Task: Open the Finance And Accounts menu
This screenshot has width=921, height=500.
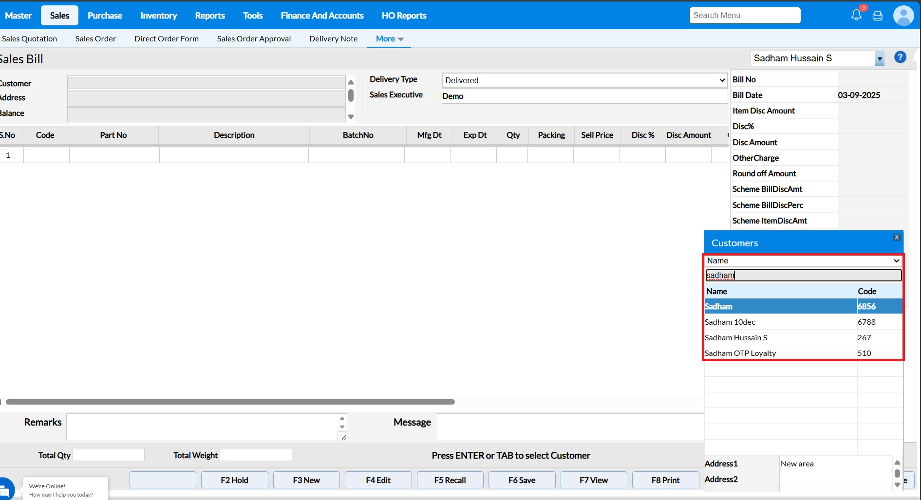Action: click(x=322, y=16)
